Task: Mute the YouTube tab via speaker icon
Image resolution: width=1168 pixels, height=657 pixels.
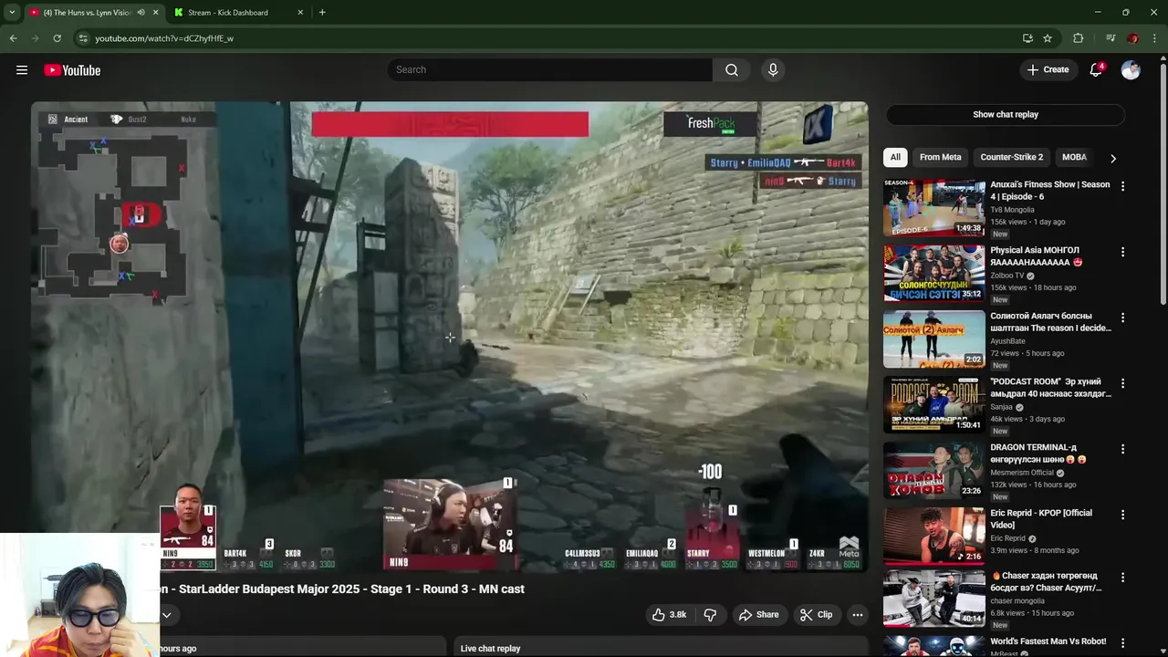Action: [141, 13]
